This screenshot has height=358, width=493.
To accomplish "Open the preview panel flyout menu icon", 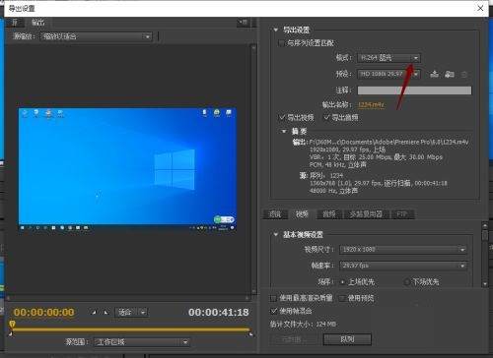I will coord(244,23).
